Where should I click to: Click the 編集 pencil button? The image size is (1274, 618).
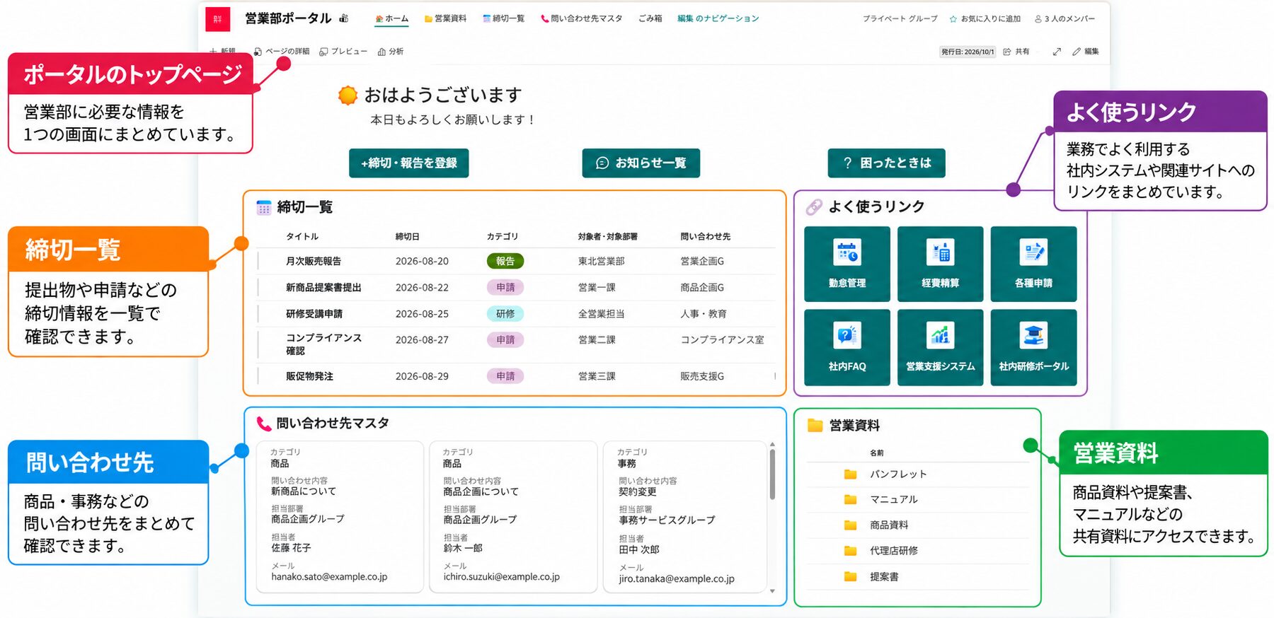[1086, 52]
